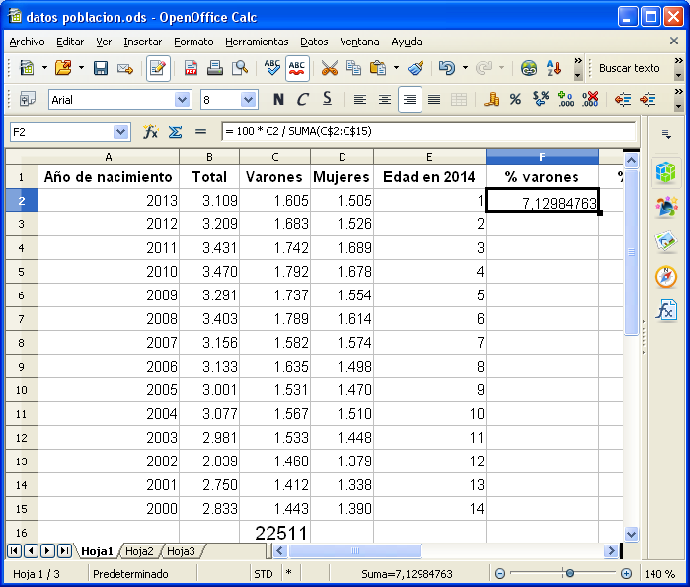Select the column C header

tap(274, 157)
